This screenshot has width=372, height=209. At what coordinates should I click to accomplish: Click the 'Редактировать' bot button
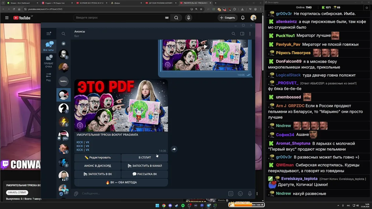coord(97,158)
